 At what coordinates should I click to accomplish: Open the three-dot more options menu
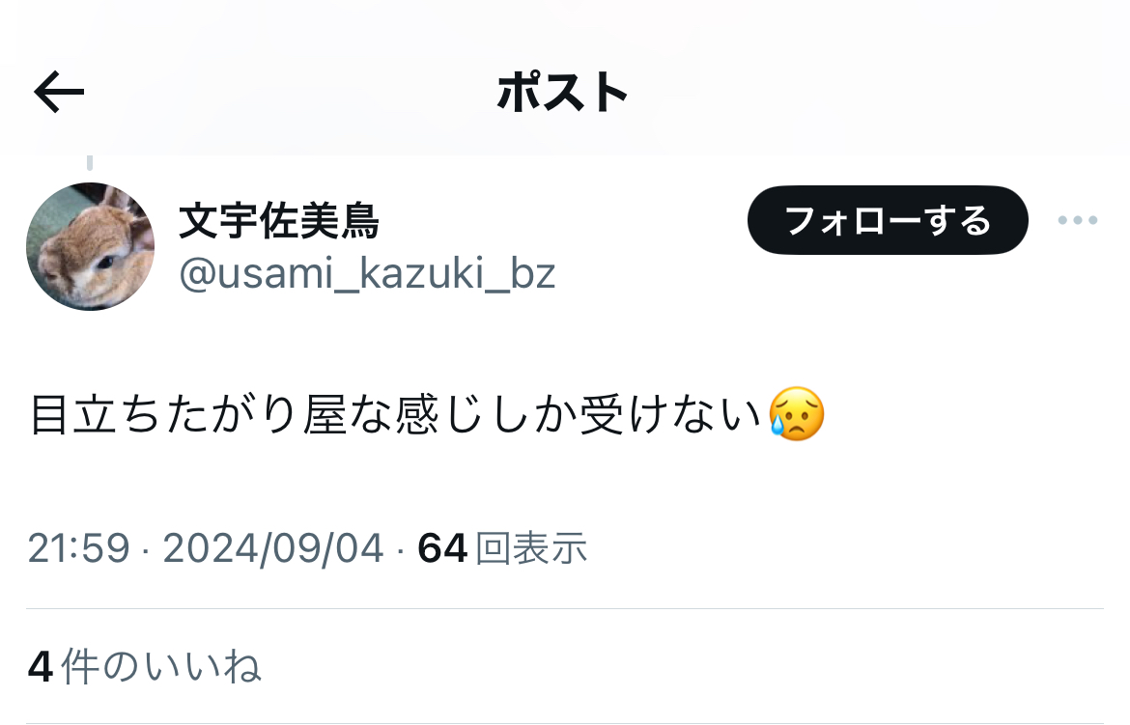1078,220
